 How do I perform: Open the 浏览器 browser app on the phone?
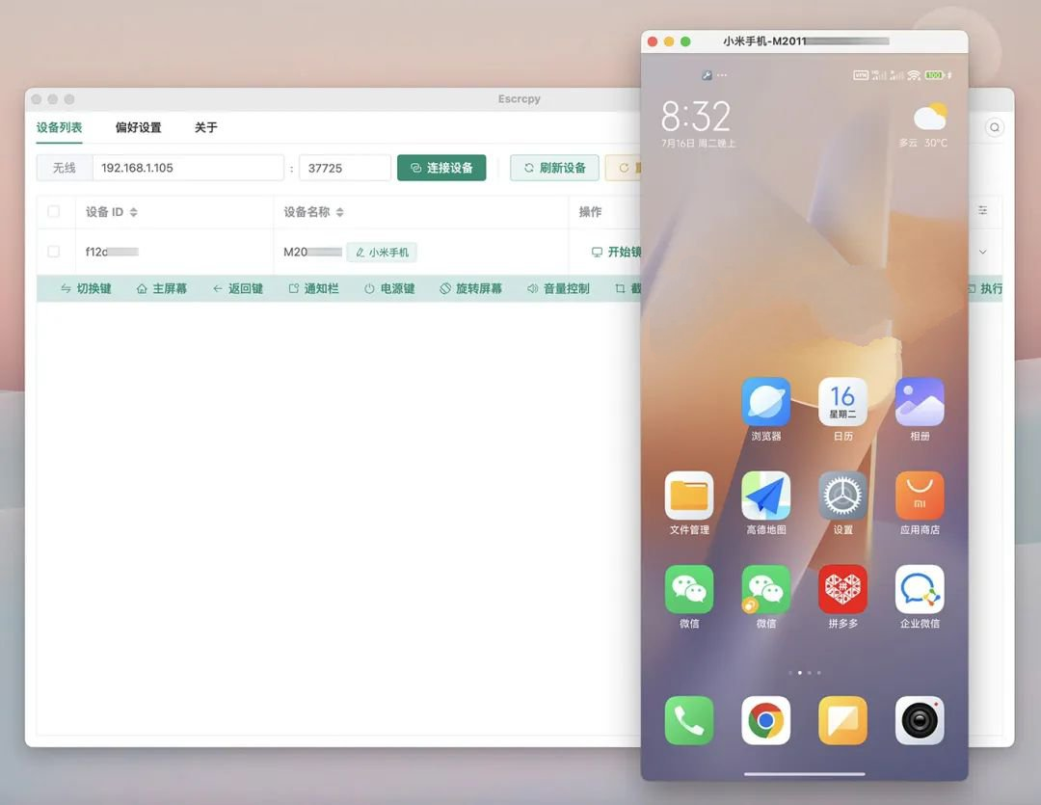click(x=765, y=402)
